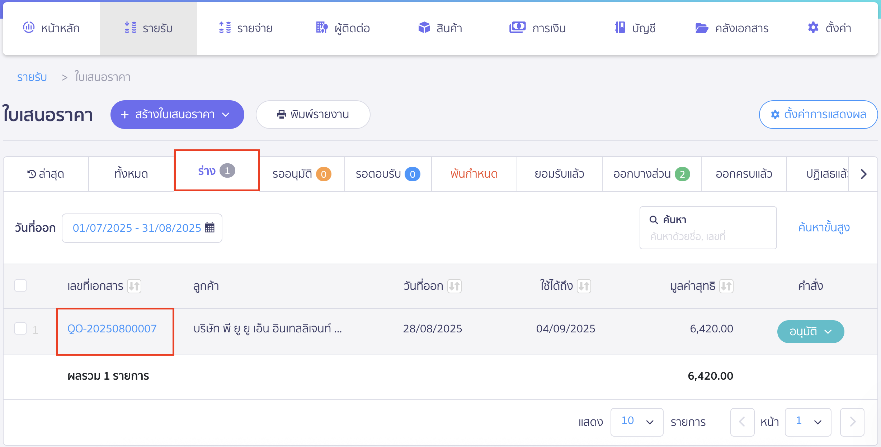881x447 pixels.
Task: Sort by วันที่ออก column sort icon
Action: tap(454, 286)
